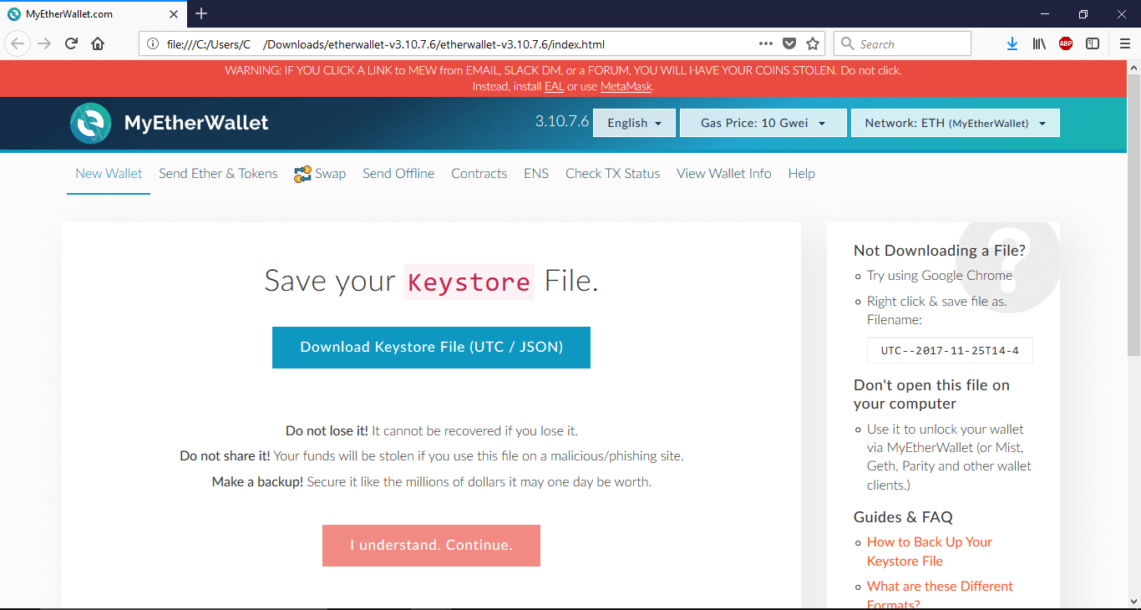1141x610 pixels.
Task: Click Download Keystore File (UTC / JSON)
Action: click(431, 348)
